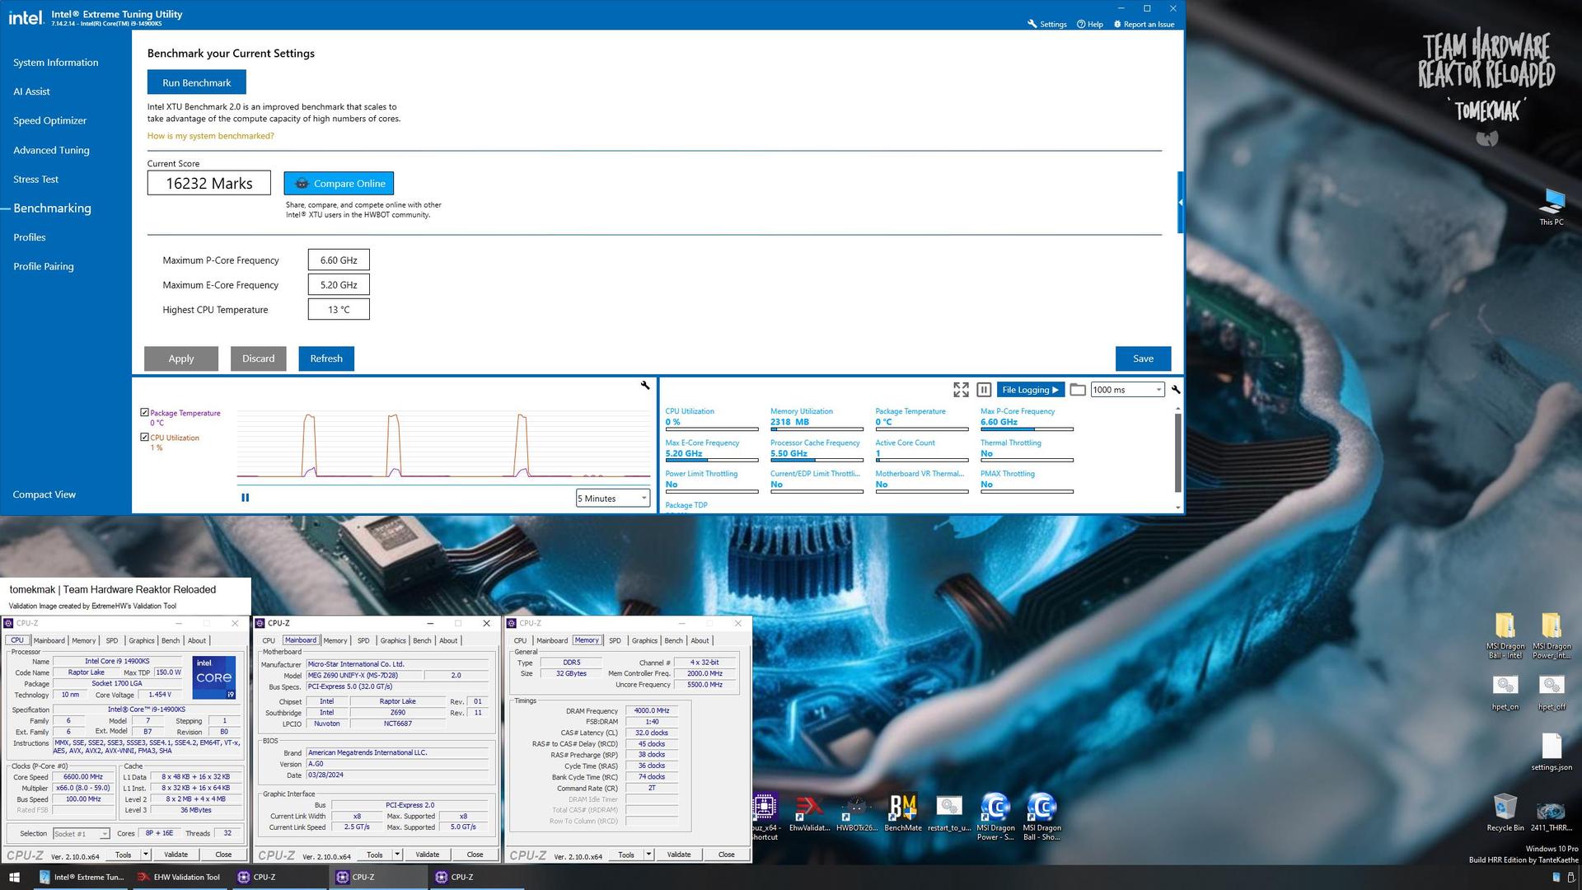Expand monitoring panel to full screen

tap(961, 390)
